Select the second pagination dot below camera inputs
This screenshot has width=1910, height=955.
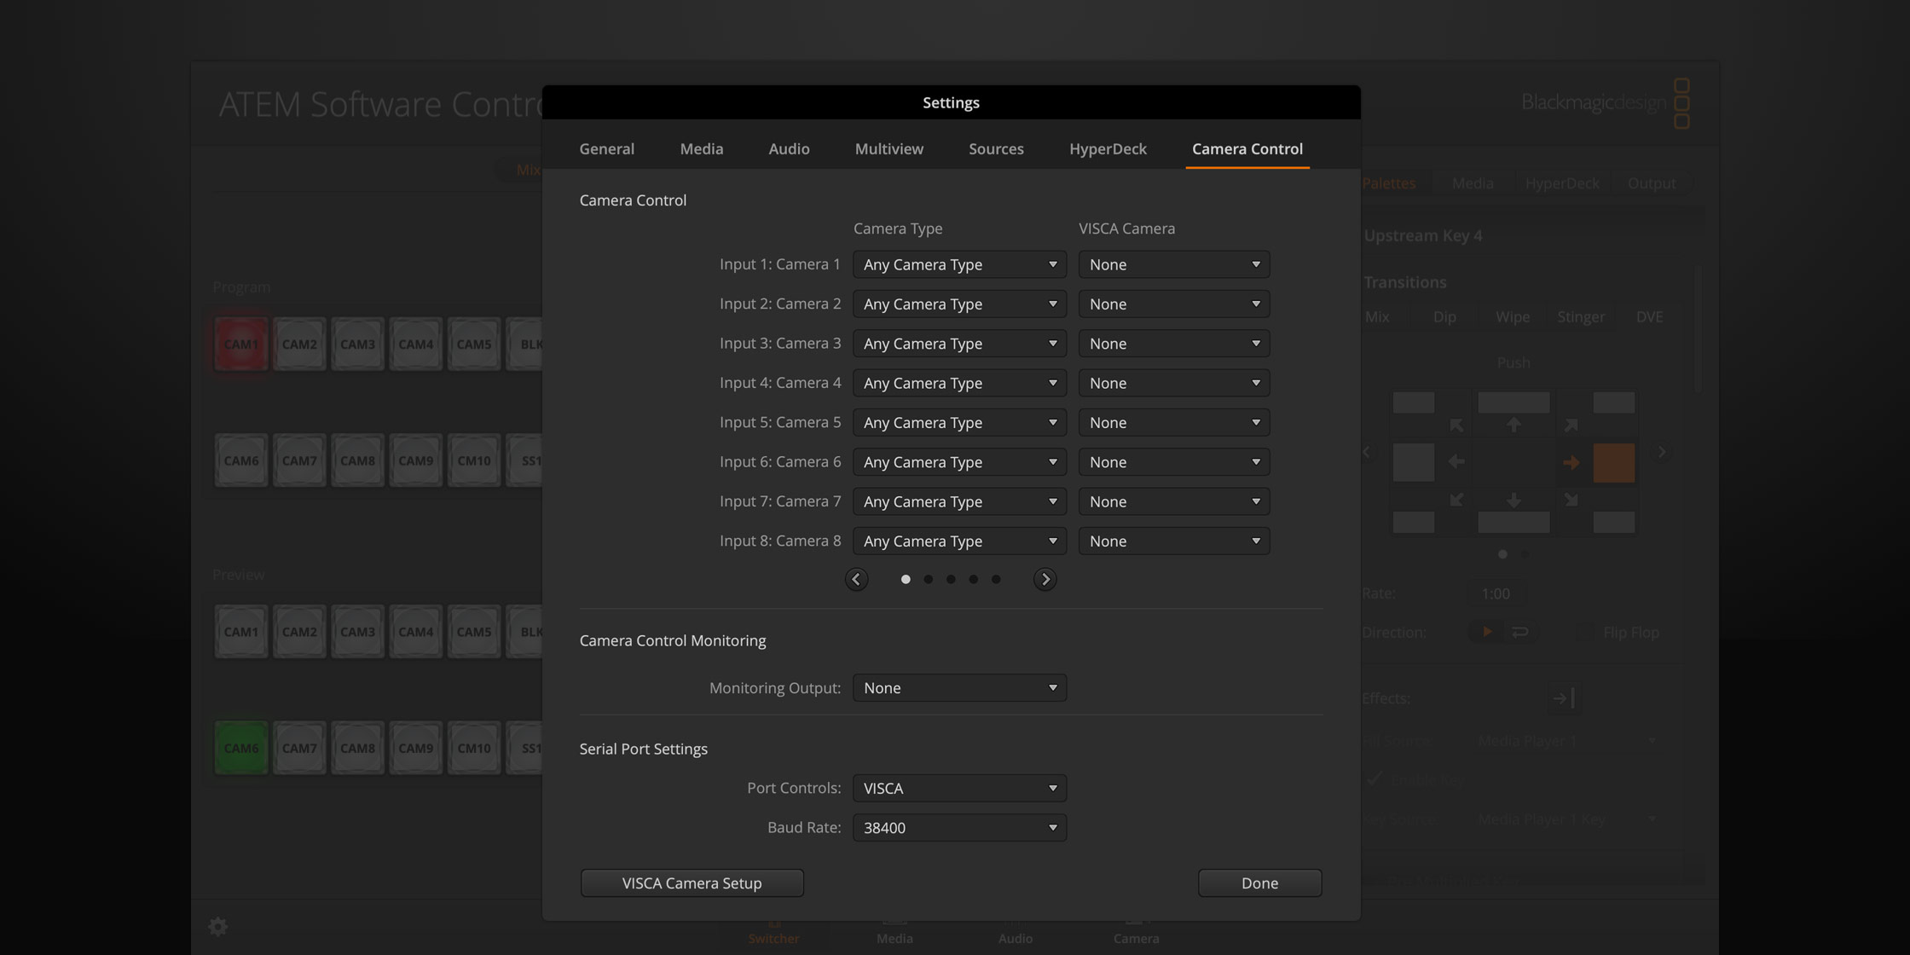pyautogui.click(x=928, y=579)
